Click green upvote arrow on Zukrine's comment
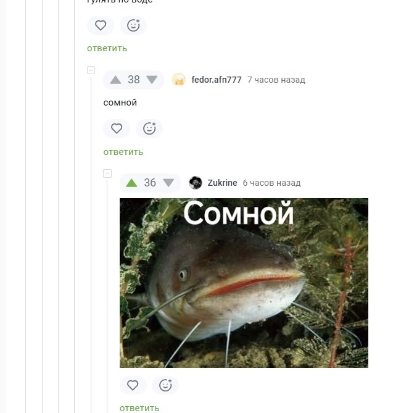 131,183
